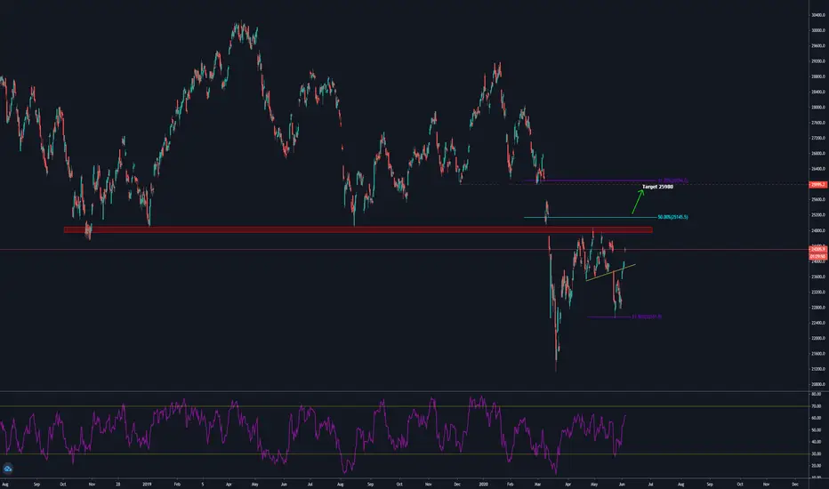Click the red 25995 price label on axis
The width and height of the screenshot is (829, 489).
tap(818, 185)
